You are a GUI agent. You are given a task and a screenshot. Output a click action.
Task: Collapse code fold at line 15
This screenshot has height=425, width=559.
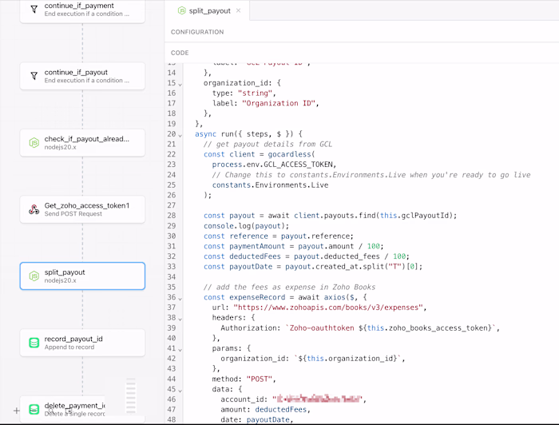click(180, 85)
